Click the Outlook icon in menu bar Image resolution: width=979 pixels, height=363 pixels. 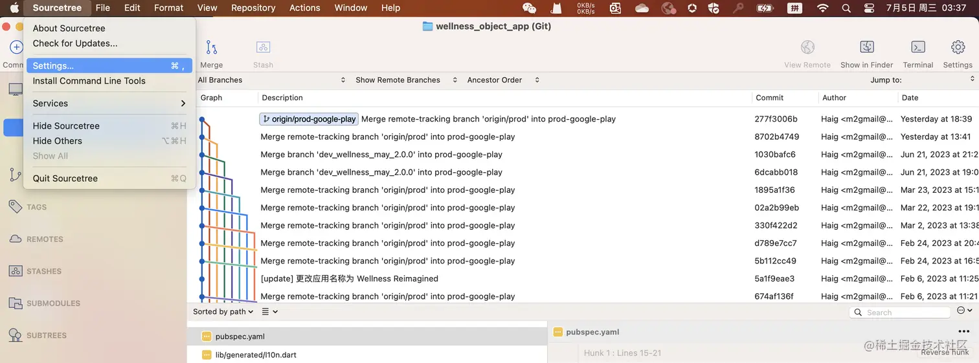615,8
